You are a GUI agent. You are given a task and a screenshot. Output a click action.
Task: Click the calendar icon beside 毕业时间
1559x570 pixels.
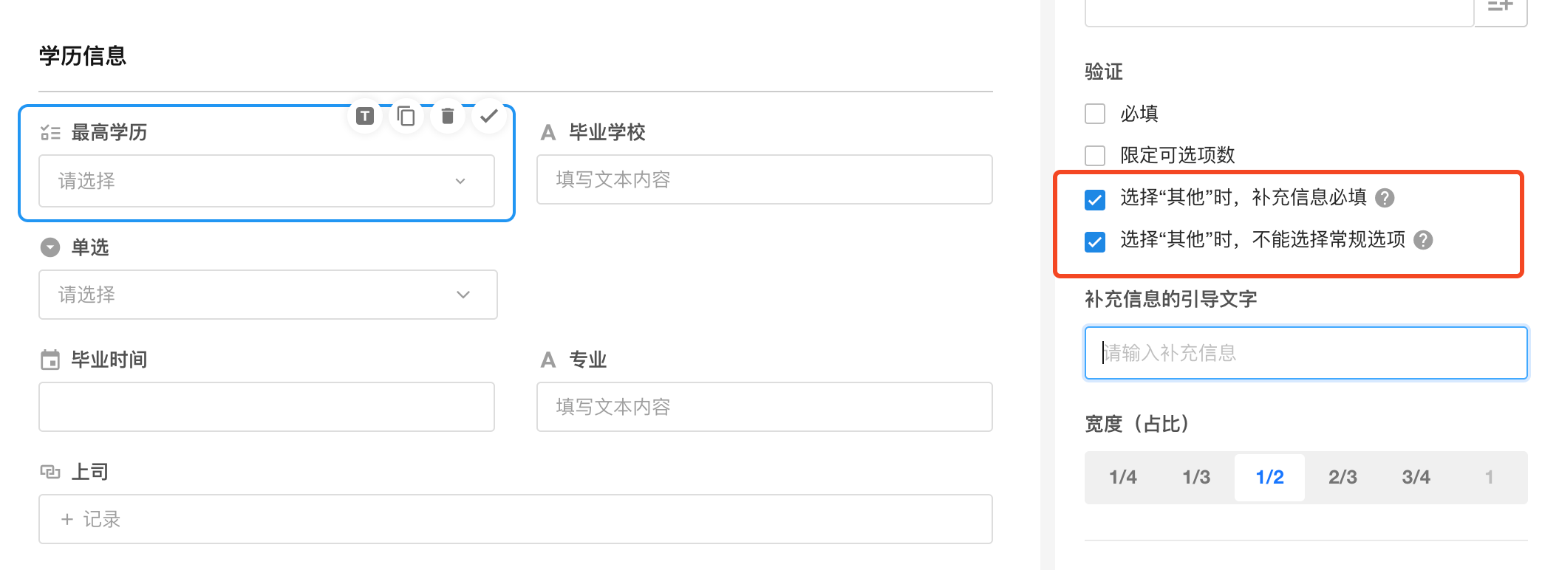tap(50, 360)
